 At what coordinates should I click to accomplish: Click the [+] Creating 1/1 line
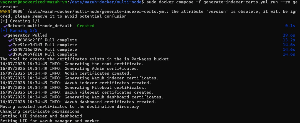[20, 21]
